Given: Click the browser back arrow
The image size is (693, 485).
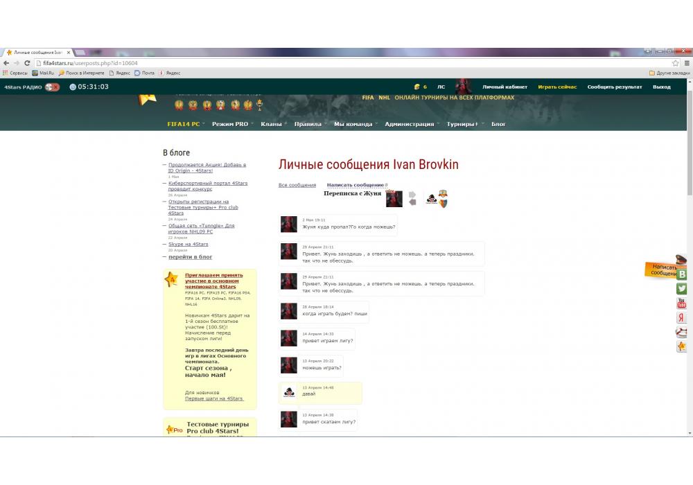Looking at the screenshot, I should (x=7, y=63).
